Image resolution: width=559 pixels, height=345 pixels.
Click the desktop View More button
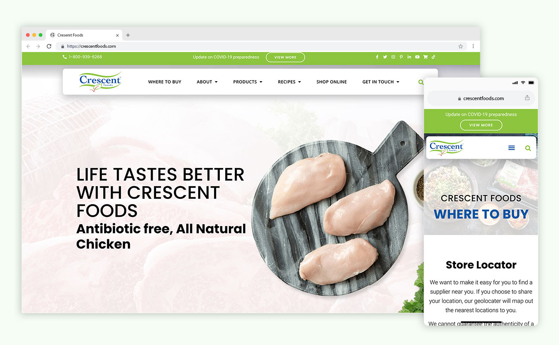(x=285, y=57)
